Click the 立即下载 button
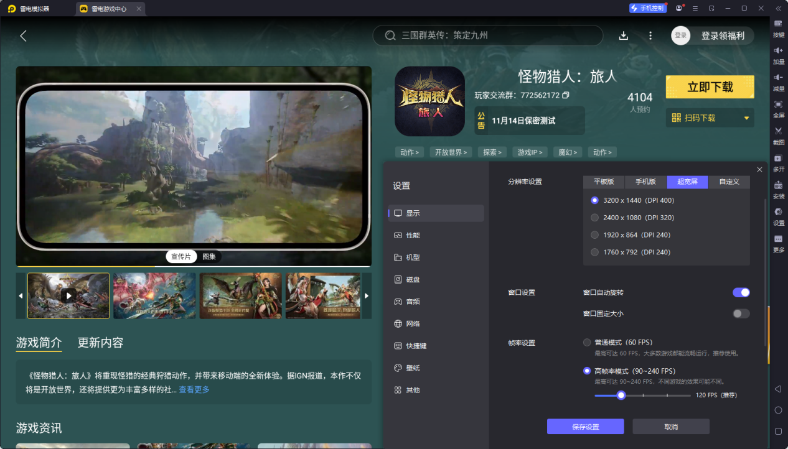 [710, 87]
